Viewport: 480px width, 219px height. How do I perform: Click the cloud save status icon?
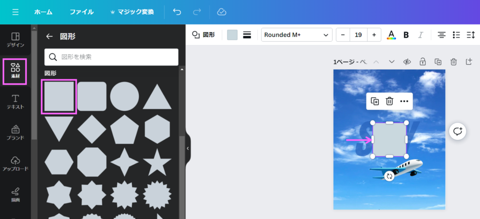[222, 12]
